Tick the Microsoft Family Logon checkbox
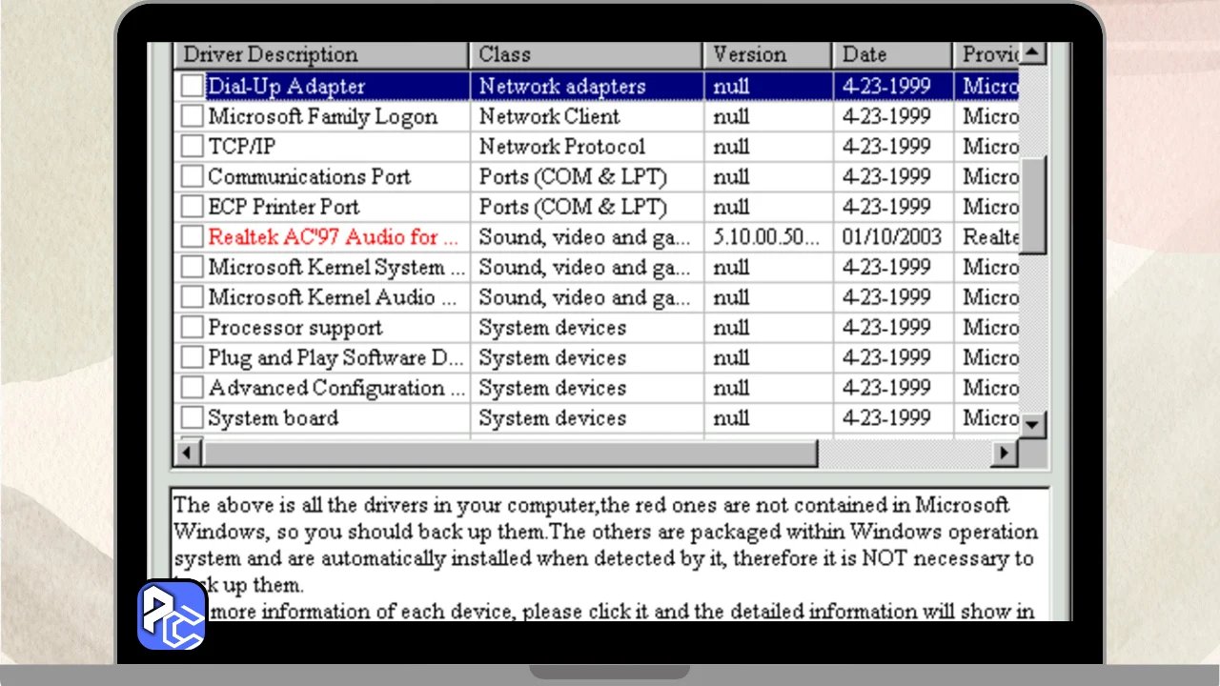The height and width of the screenshot is (686, 1220). point(193,116)
